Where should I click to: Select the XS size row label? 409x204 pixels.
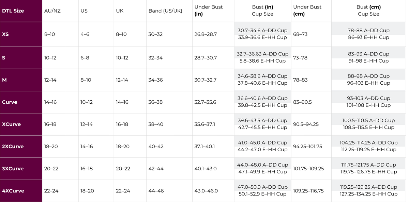pos(5,34)
